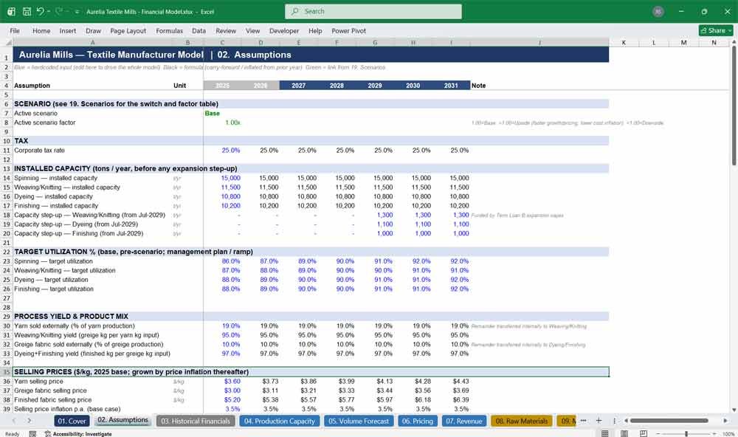Open the Data ribbon tab

[199, 30]
